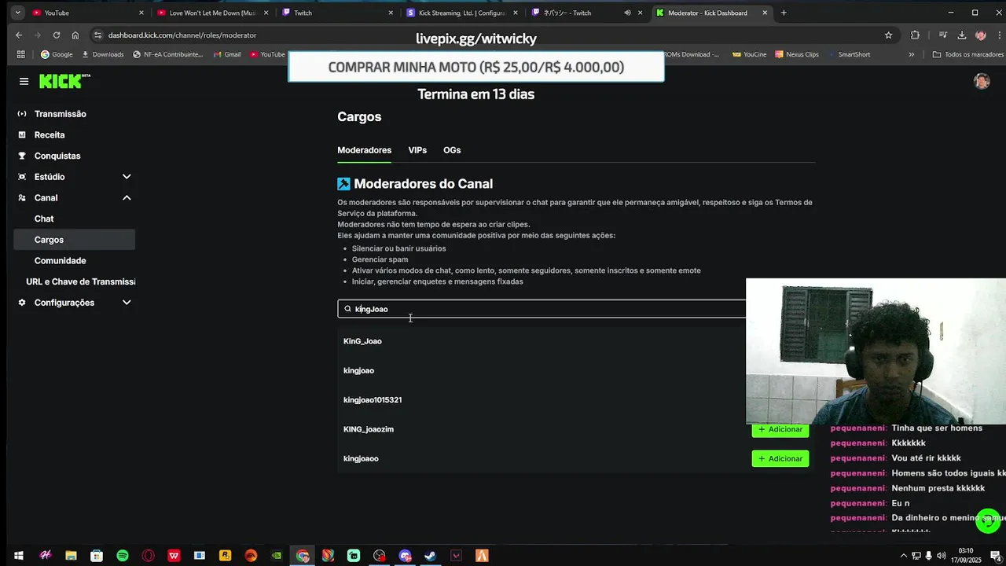Open the YouCine bookmark
Viewport: 1006px width, 566px height.
click(x=749, y=54)
